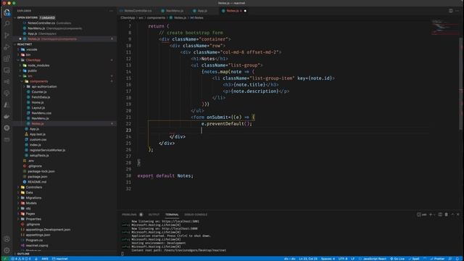Click the editor minimap preview

coord(444,28)
